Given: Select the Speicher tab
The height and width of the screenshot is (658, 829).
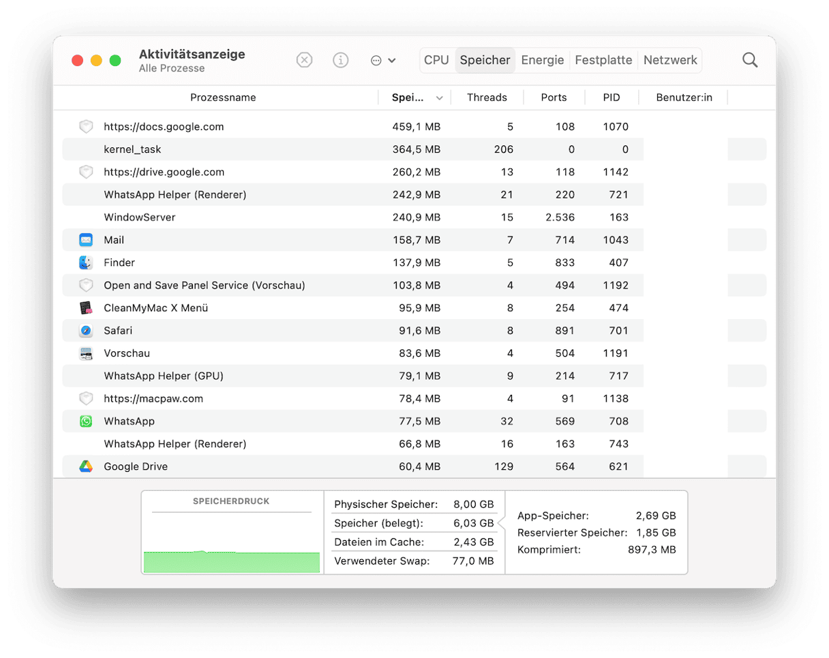Looking at the screenshot, I should tap(485, 60).
